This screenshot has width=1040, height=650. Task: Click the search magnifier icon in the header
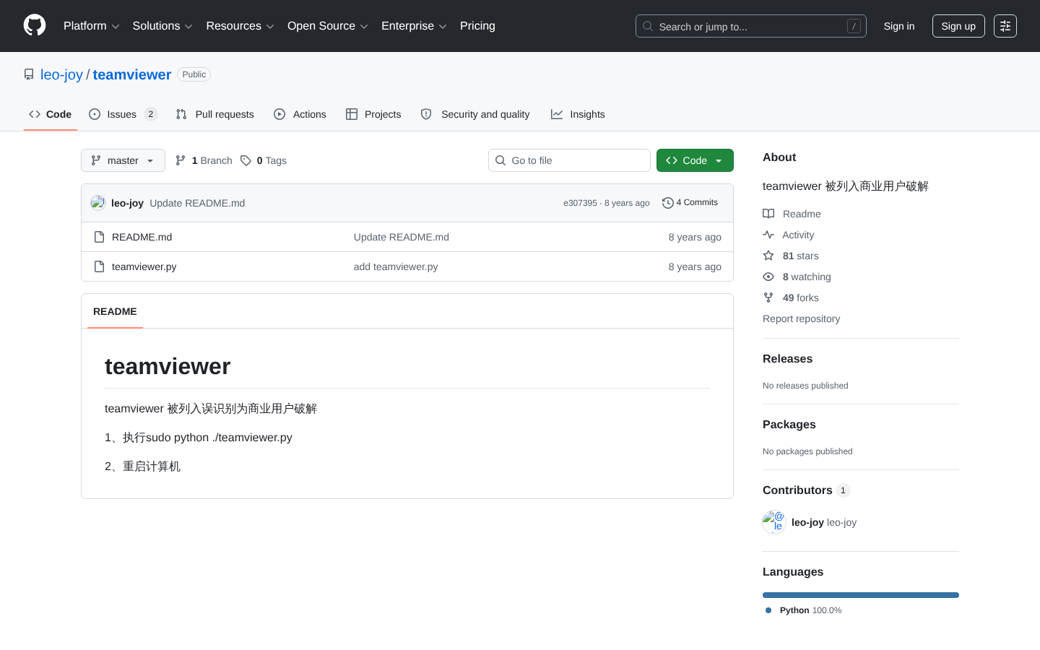(x=648, y=26)
